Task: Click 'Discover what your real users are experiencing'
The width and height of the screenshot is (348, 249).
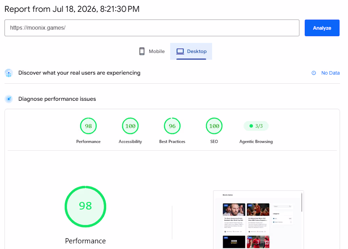Action: coord(79,73)
